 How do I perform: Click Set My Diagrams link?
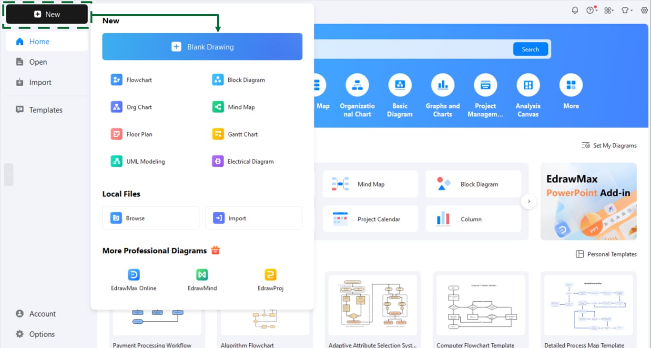tap(609, 145)
